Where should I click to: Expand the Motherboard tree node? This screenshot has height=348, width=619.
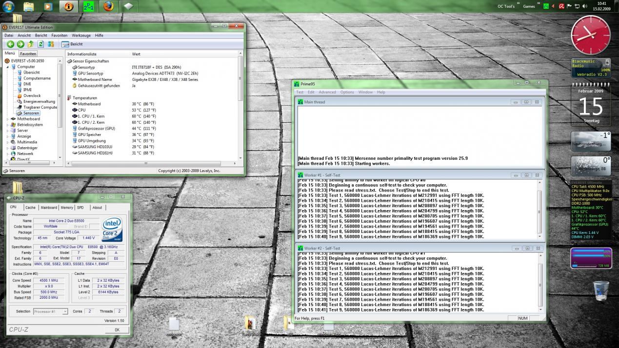coord(7,119)
